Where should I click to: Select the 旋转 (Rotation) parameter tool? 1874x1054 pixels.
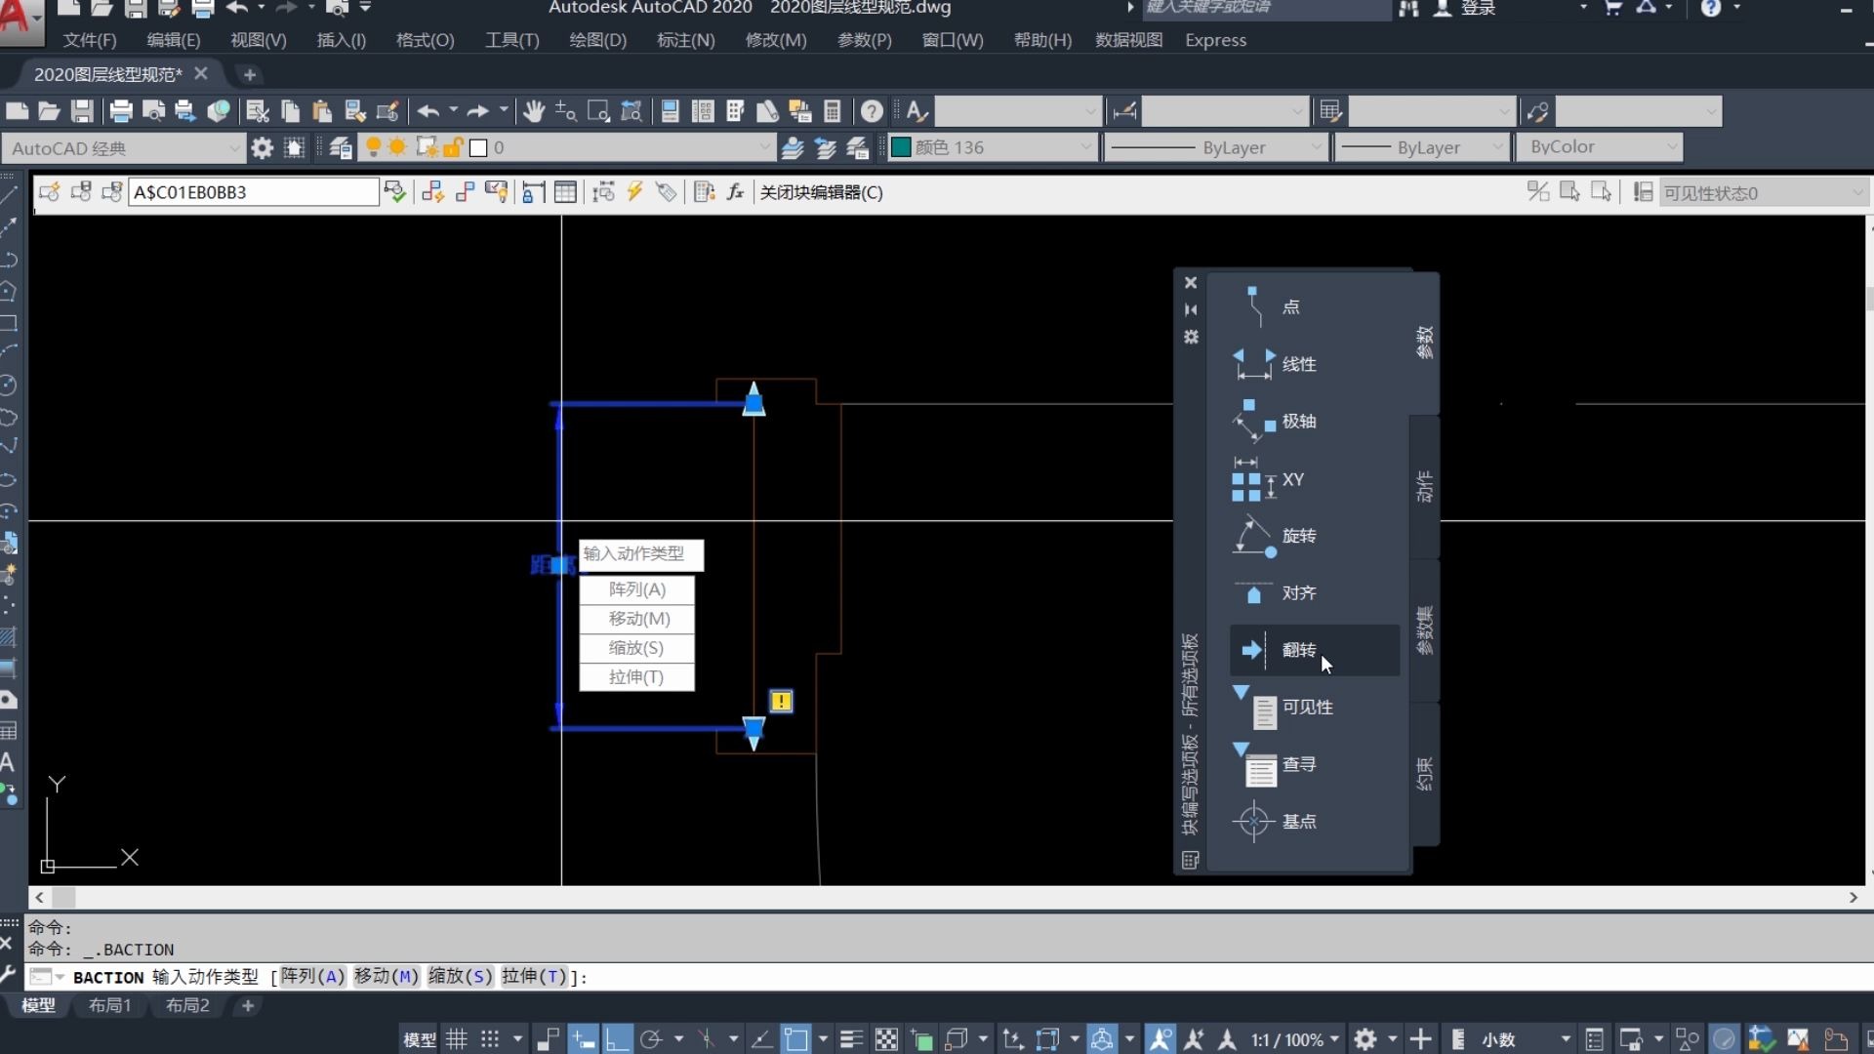coord(1314,536)
